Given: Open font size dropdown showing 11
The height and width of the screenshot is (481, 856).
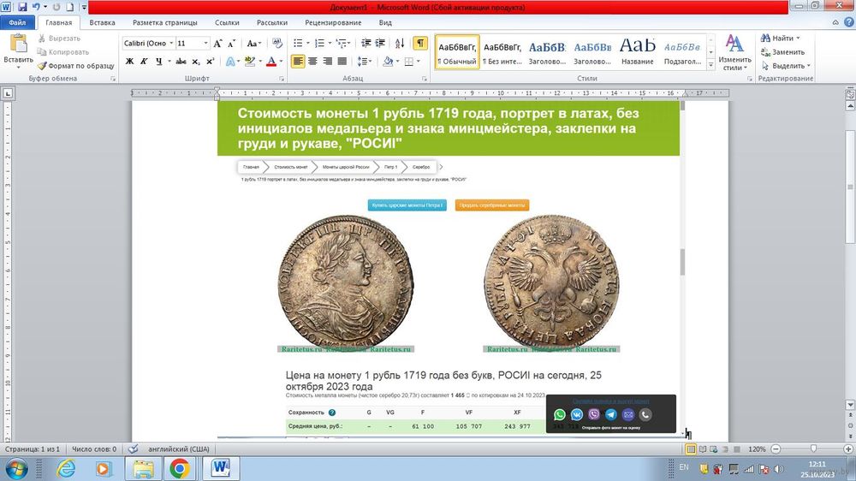Looking at the screenshot, I should pyautogui.click(x=205, y=43).
